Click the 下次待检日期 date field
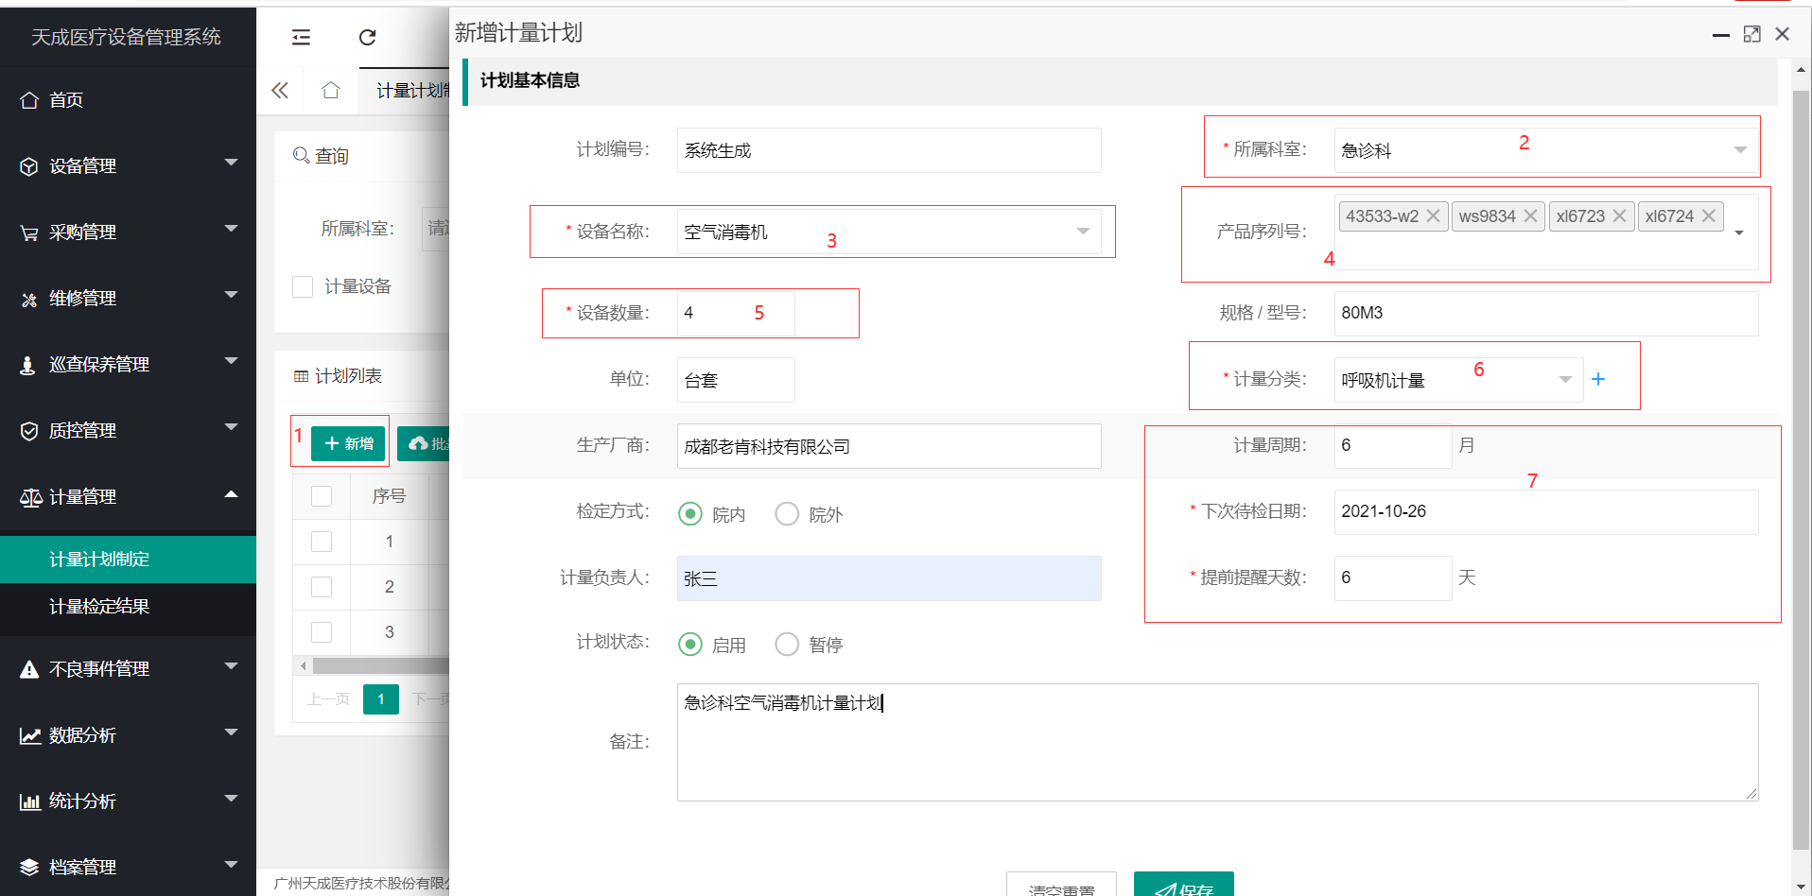1812x896 pixels. coord(1546,511)
